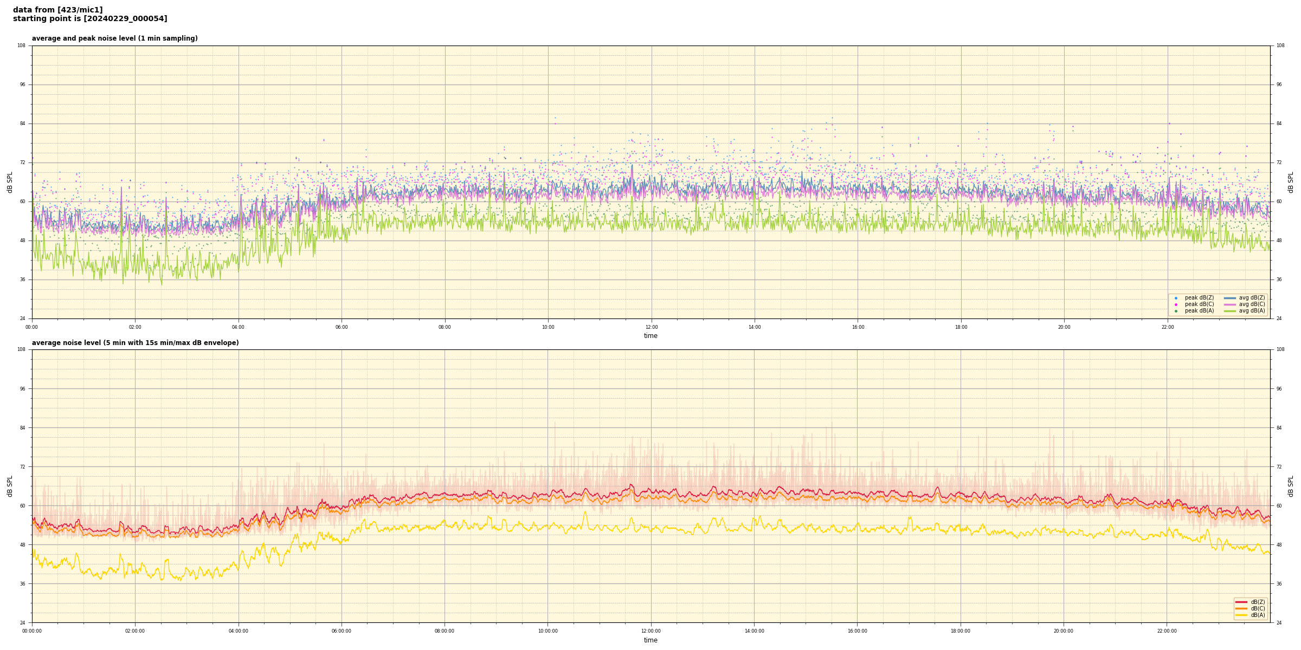Click the peak dB(A) legend marker

pos(1176,311)
